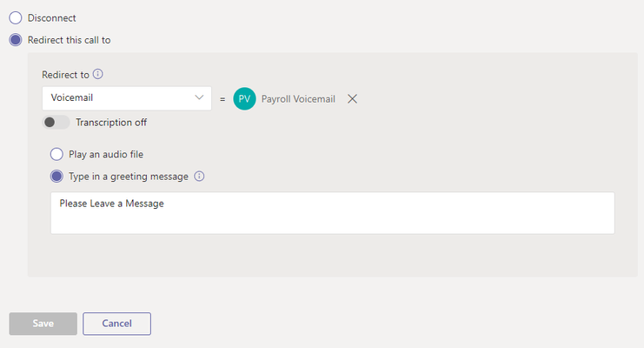Image resolution: width=644 pixels, height=348 pixels.
Task: Expand the chevron arrow on Voicemail combo box
Action: 199,97
